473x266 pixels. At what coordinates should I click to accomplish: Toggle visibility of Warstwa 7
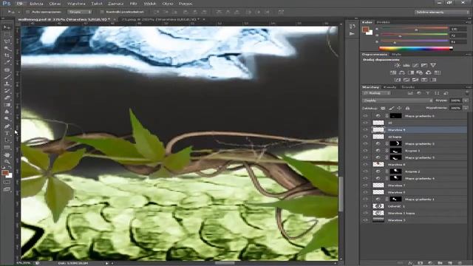click(x=365, y=185)
